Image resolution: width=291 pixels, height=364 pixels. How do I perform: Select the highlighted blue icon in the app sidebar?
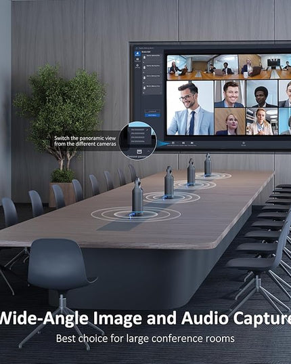(137, 54)
